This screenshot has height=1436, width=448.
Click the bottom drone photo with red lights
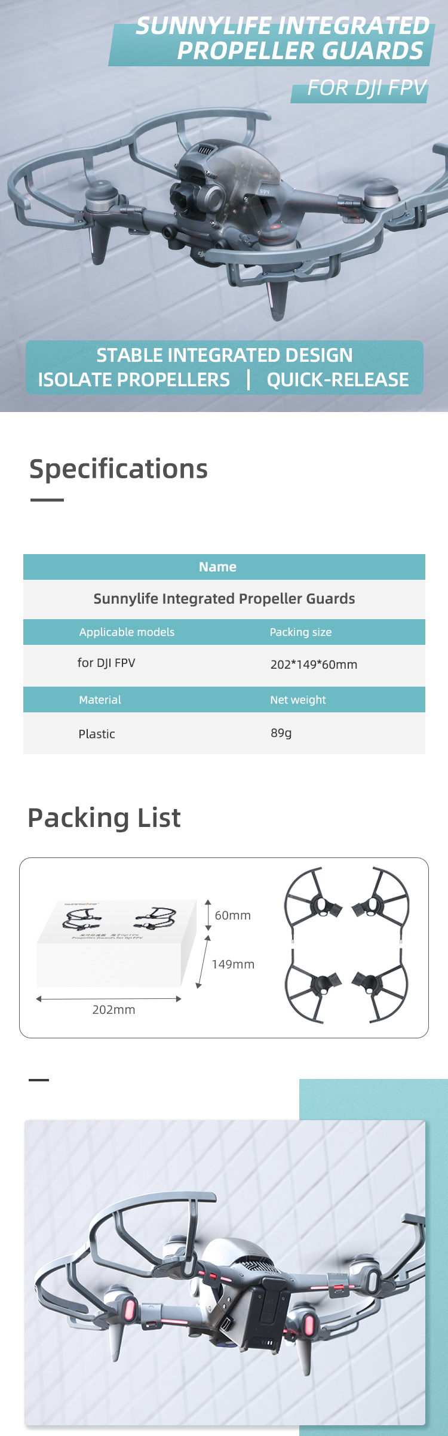tap(225, 1272)
